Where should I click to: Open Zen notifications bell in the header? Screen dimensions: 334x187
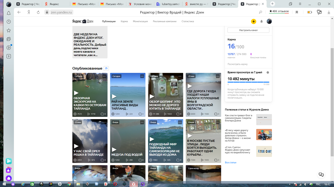point(261,22)
